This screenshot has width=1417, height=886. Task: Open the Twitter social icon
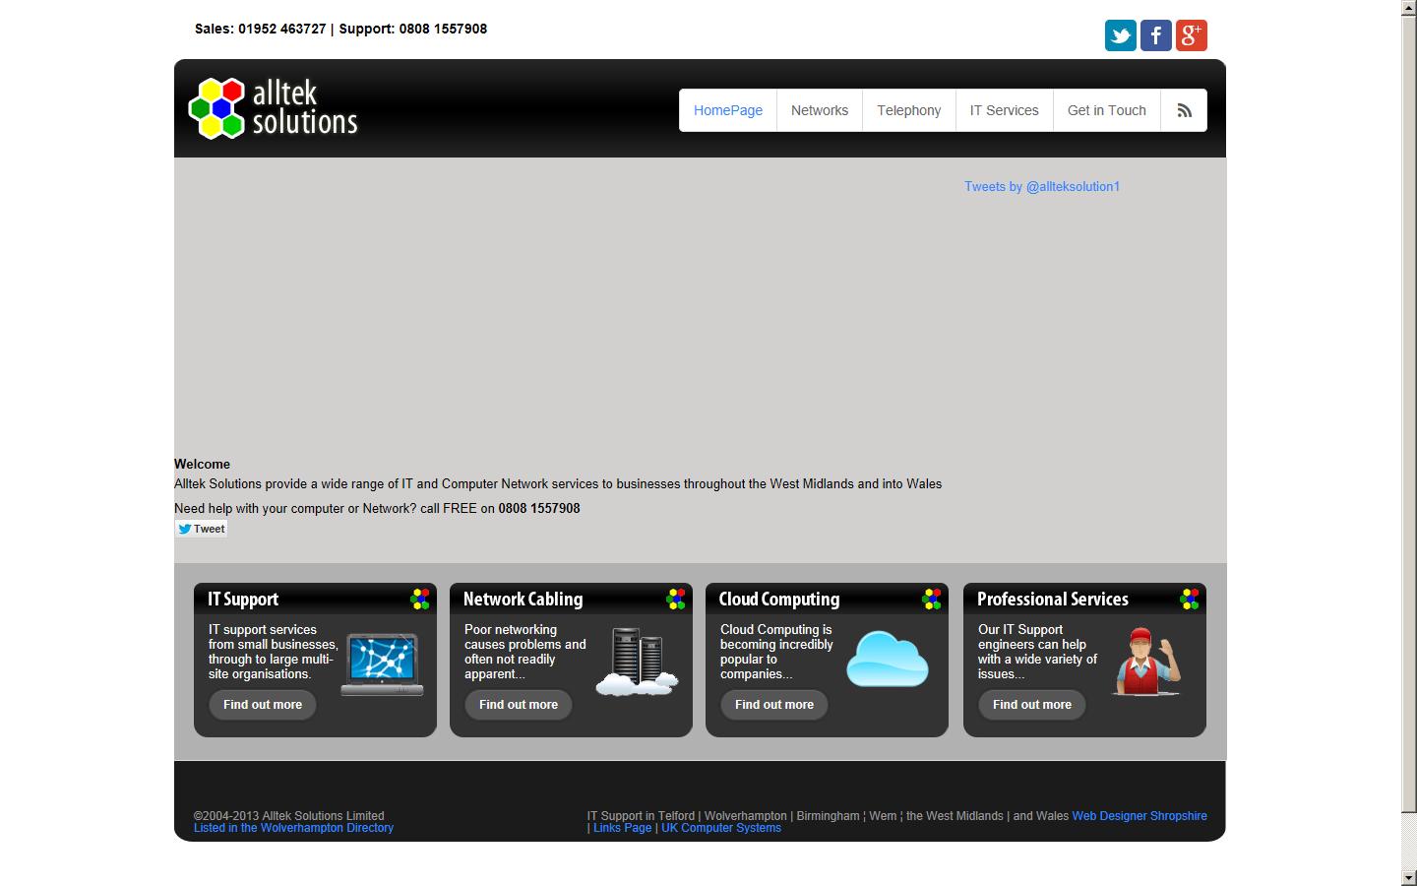tap(1120, 35)
